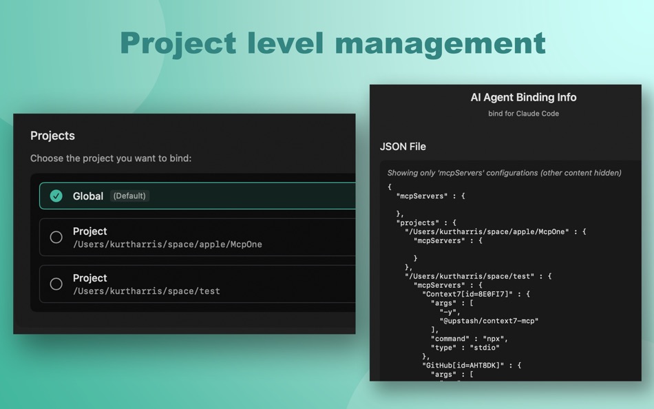
Task: Click path /Users/kurtharris/space/apple/McpOne in Projects list
Action: point(168,244)
